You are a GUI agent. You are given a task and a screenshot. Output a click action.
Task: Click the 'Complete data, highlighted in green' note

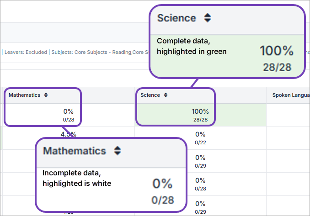pyautogui.click(x=192, y=46)
